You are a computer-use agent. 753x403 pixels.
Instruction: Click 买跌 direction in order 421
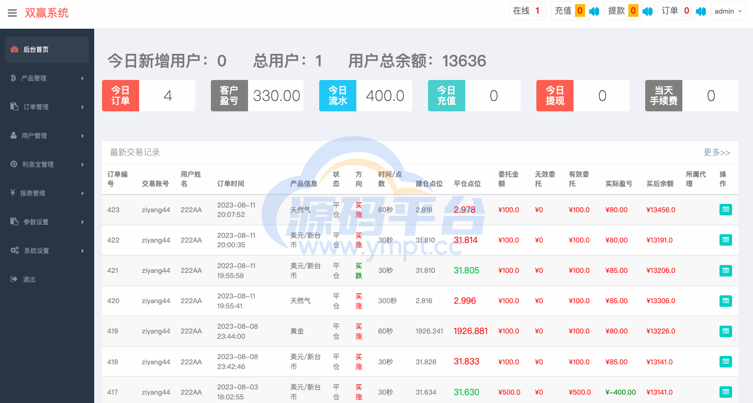358,270
